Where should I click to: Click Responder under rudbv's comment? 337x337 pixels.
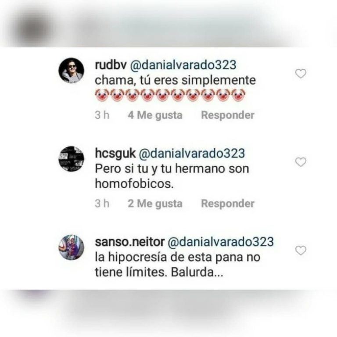(228, 115)
